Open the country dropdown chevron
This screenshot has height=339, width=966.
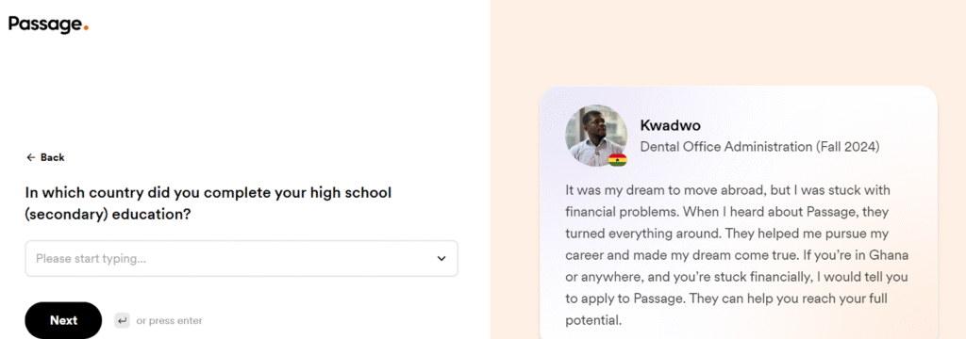point(441,258)
